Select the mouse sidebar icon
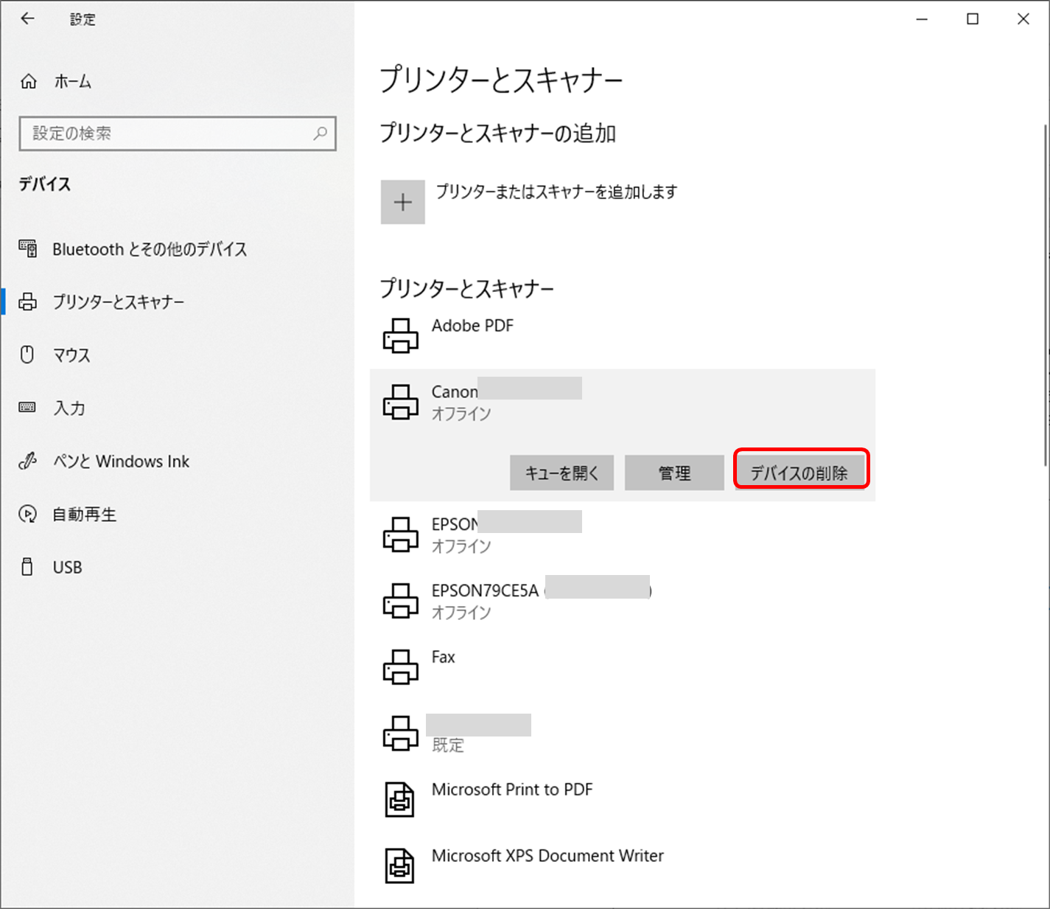 tap(27, 355)
